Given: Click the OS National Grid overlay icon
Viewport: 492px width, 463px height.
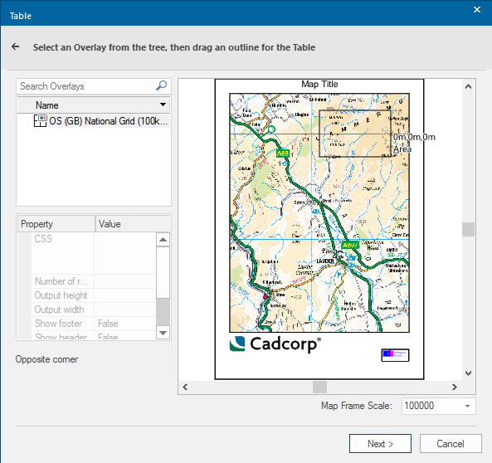Looking at the screenshot, I should click(40, 121).
